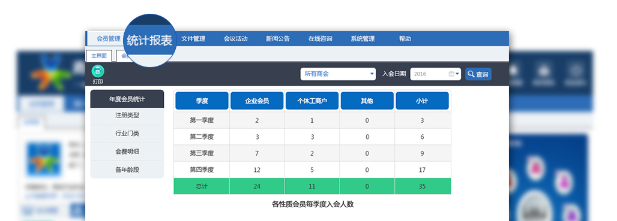
Task: Click the 小计 column header
Action: (x=422, y=101)
